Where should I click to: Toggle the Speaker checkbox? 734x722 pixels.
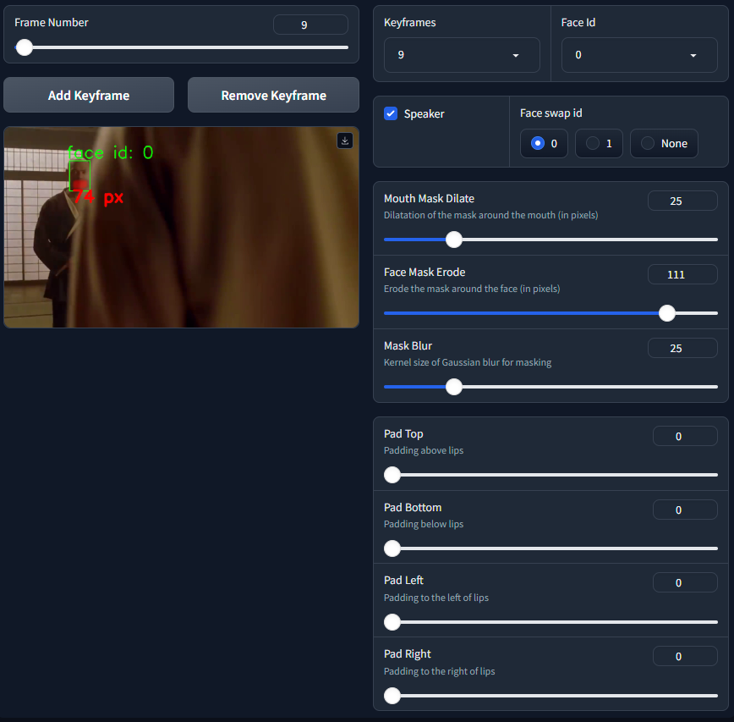click(391, 113)
